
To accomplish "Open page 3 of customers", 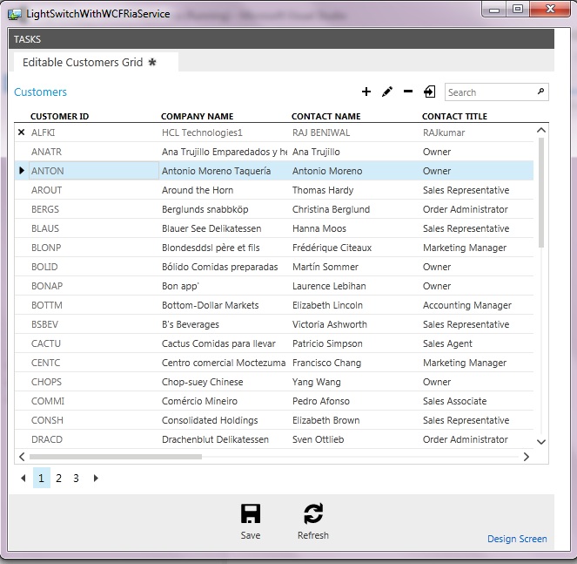I will tap(76, 478).
